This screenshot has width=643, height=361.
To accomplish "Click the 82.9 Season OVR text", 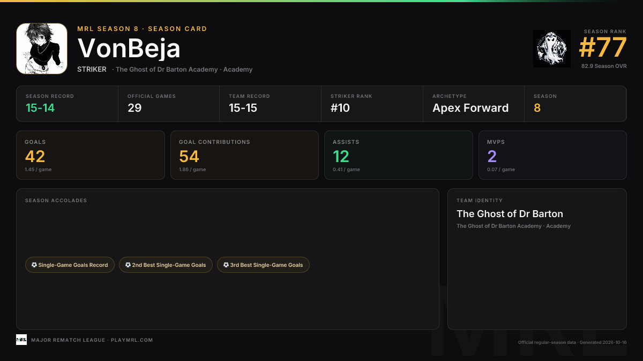I will point(604,66).
